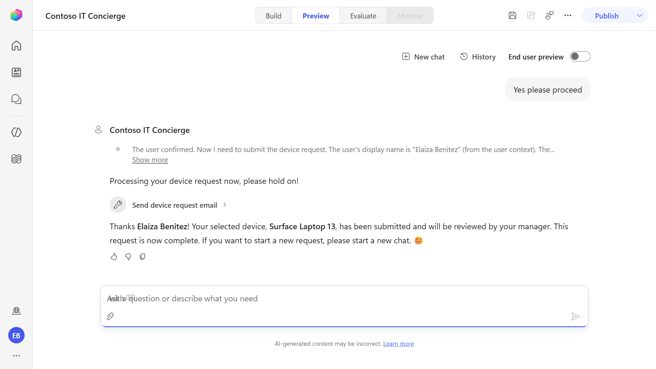Select the Preview tab
Viewport: 656px width, 369px height.
click(316, 16)
